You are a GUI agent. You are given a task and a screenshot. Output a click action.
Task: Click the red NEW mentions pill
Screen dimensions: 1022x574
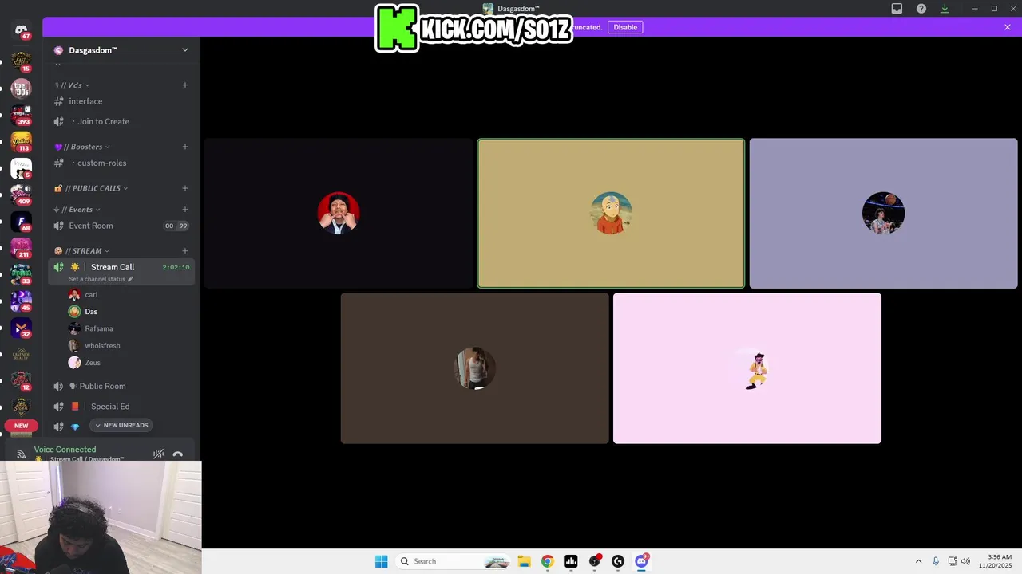point(22,426)
